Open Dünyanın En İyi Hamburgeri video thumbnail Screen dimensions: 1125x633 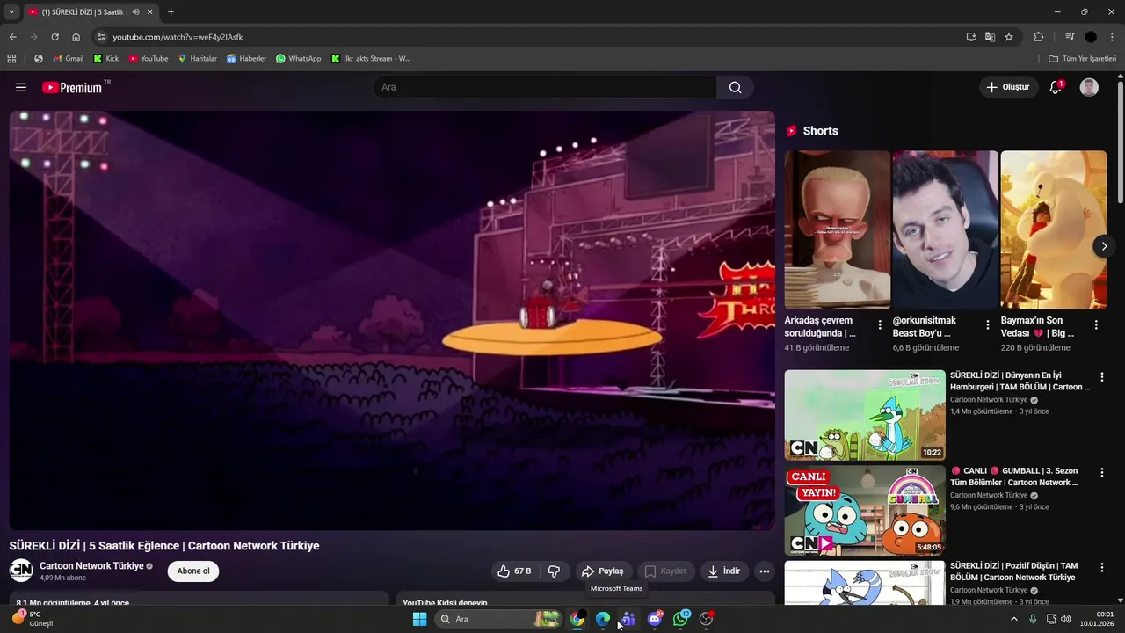865,415
